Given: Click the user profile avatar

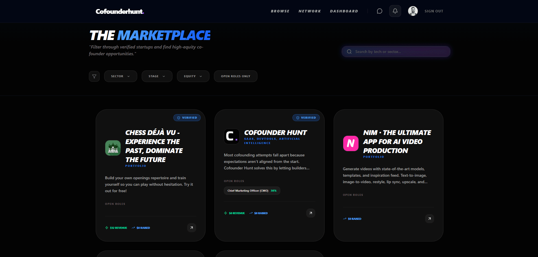Looking at the screenshot, I should point(413,11).
